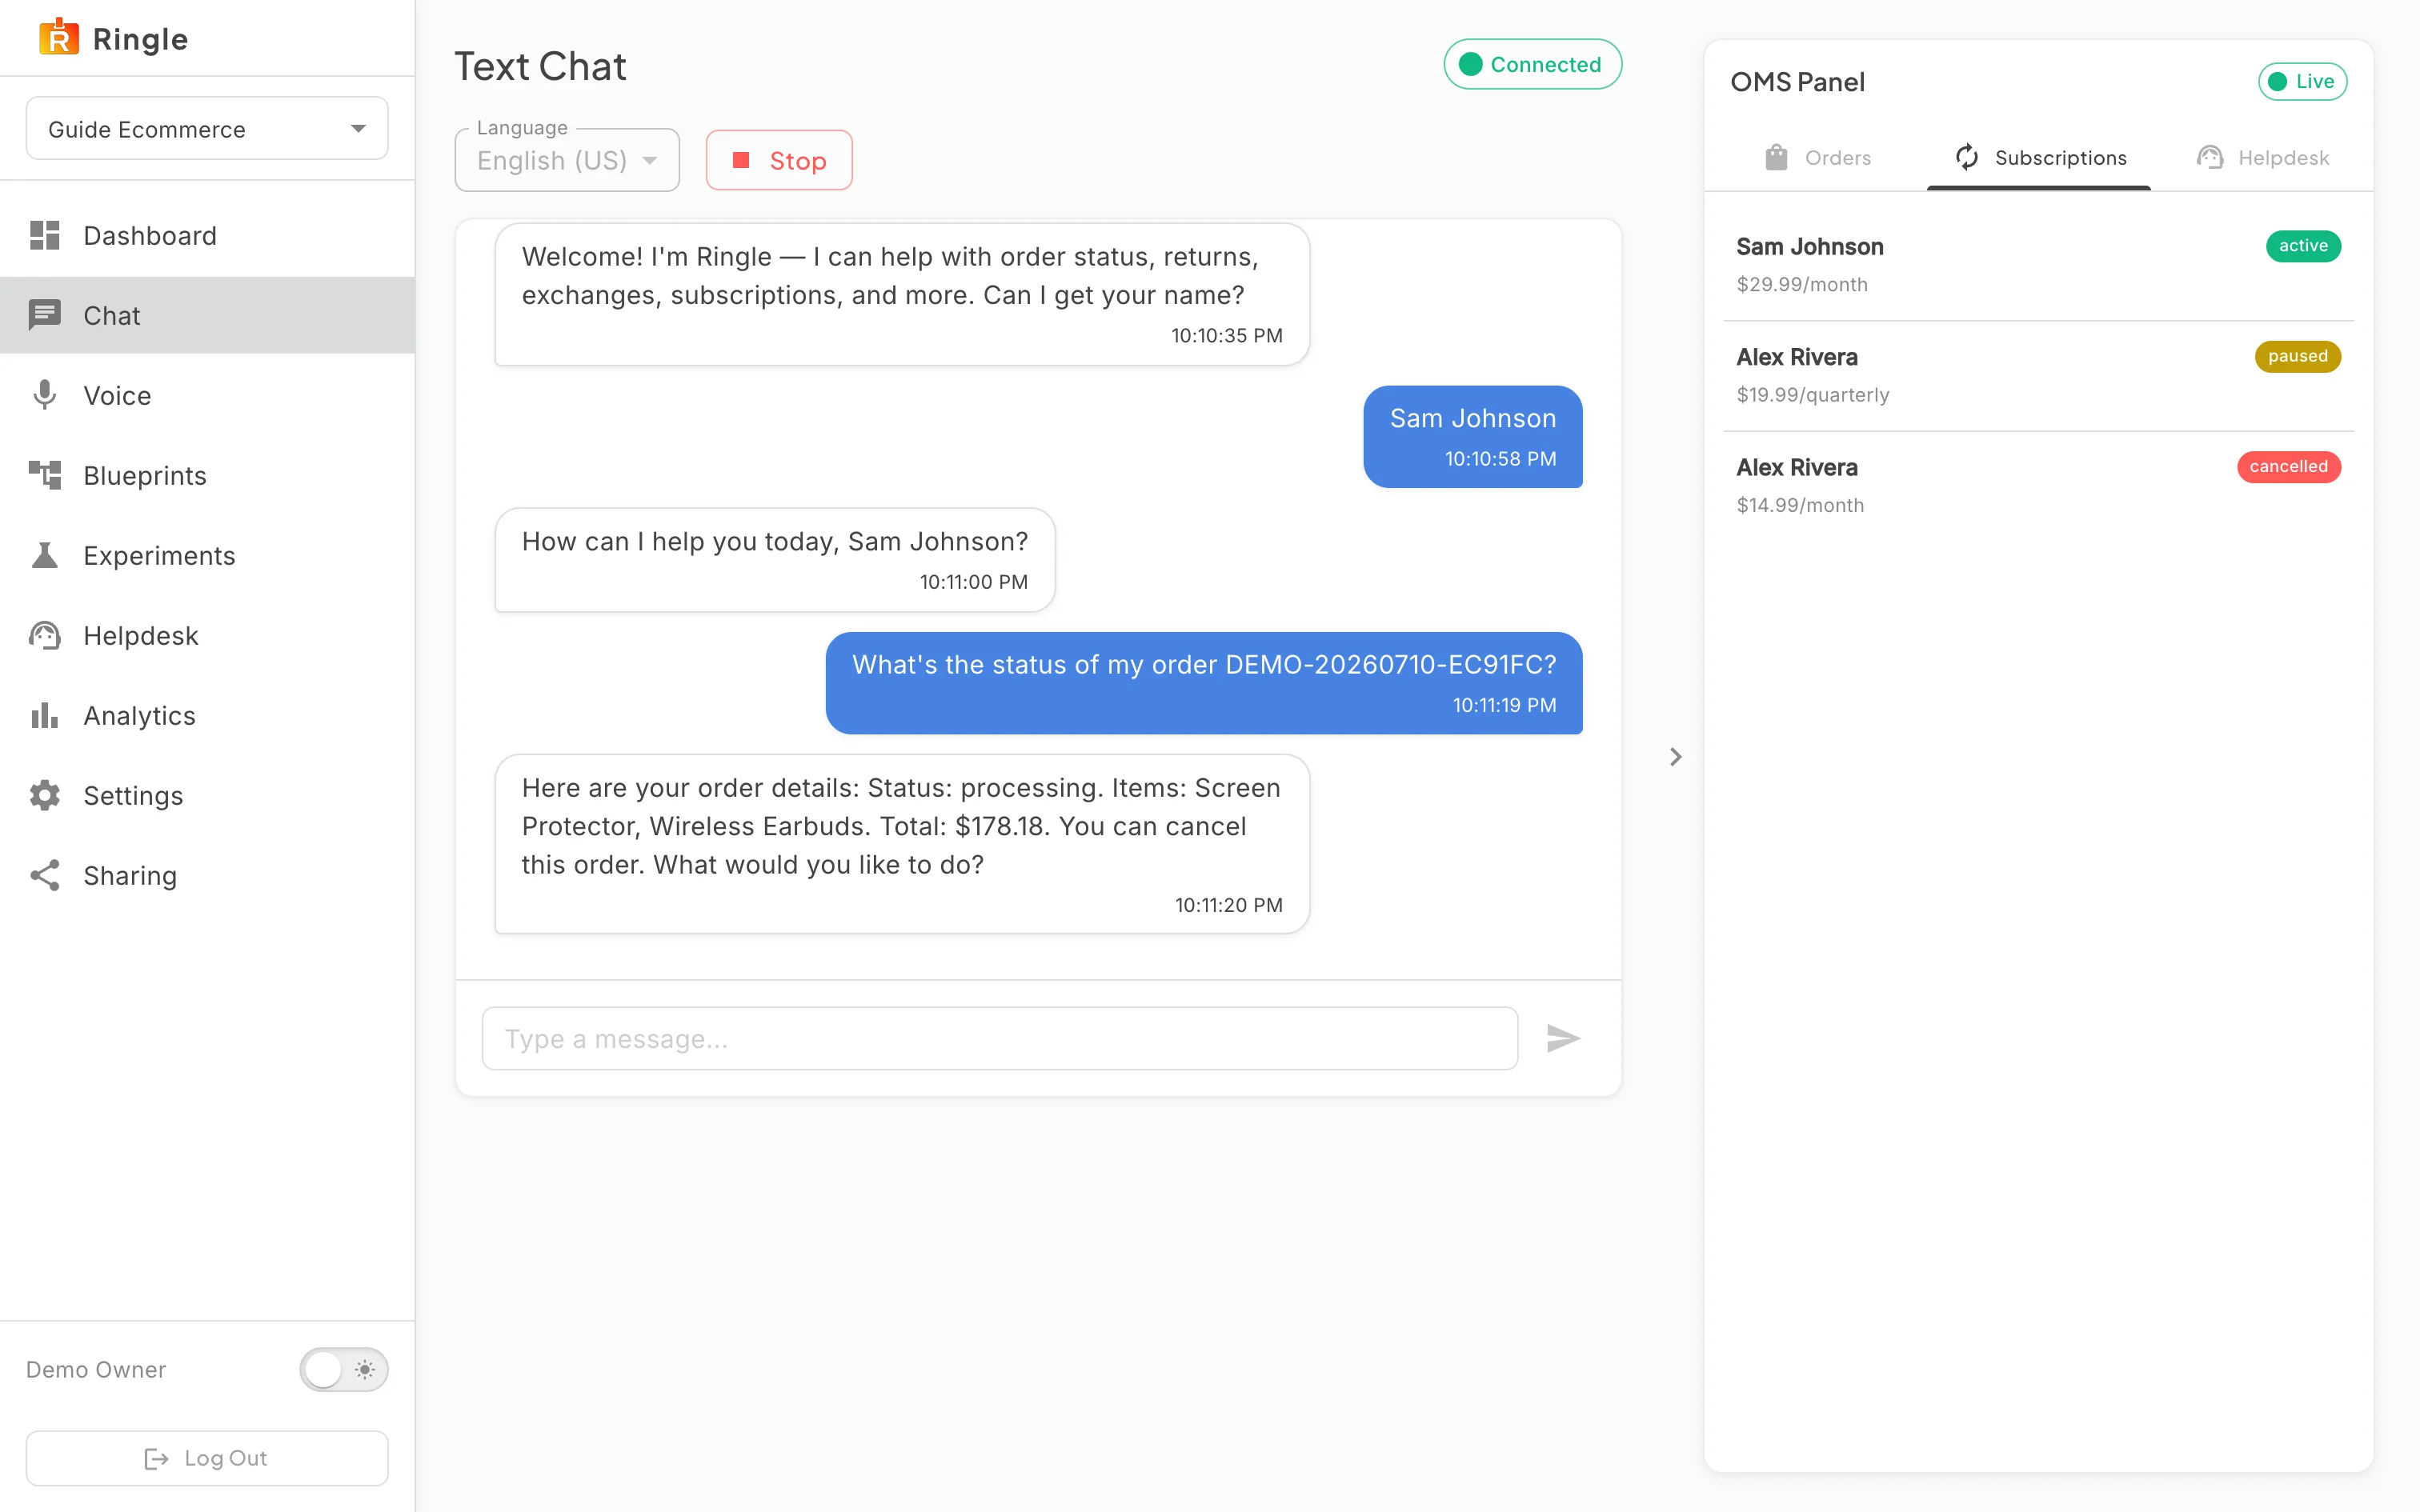The width and height of the screenshot is (2420, 1512).
Task: Click the Subscriptions refresh-cycle icon
Action: click(x=1967, y=157)
